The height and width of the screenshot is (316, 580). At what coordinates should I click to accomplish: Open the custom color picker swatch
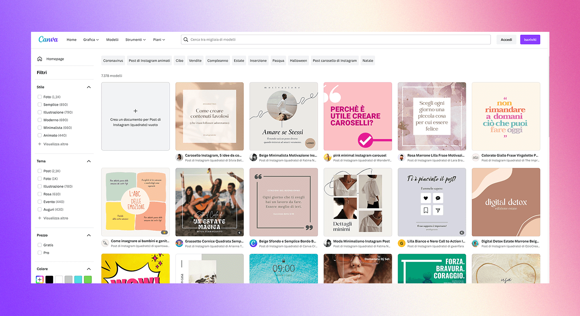click(39, 279)
